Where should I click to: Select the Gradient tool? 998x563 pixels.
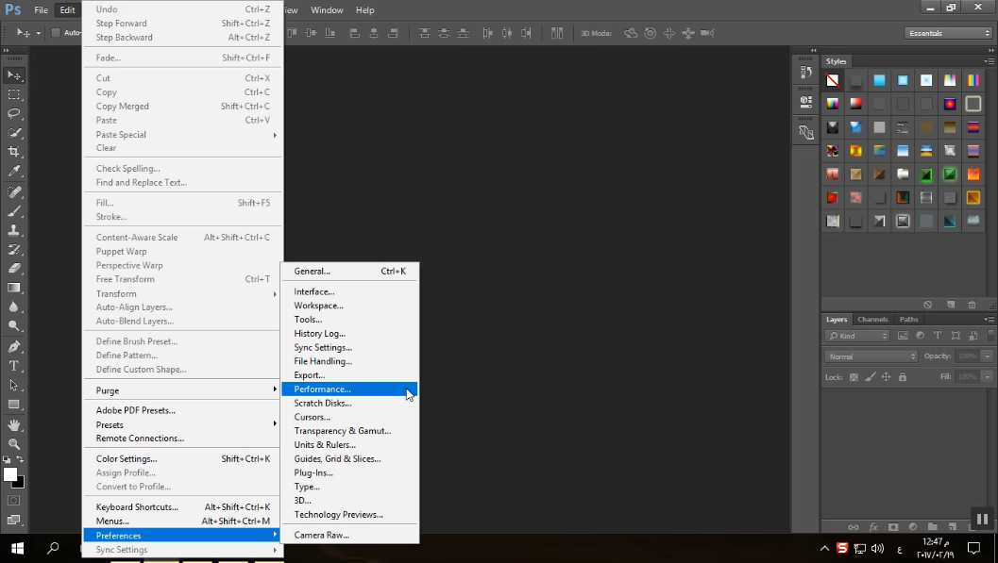coord(14,288)
